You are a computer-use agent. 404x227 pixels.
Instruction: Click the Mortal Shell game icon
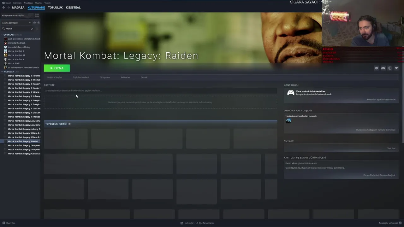[x=5, y=63]
